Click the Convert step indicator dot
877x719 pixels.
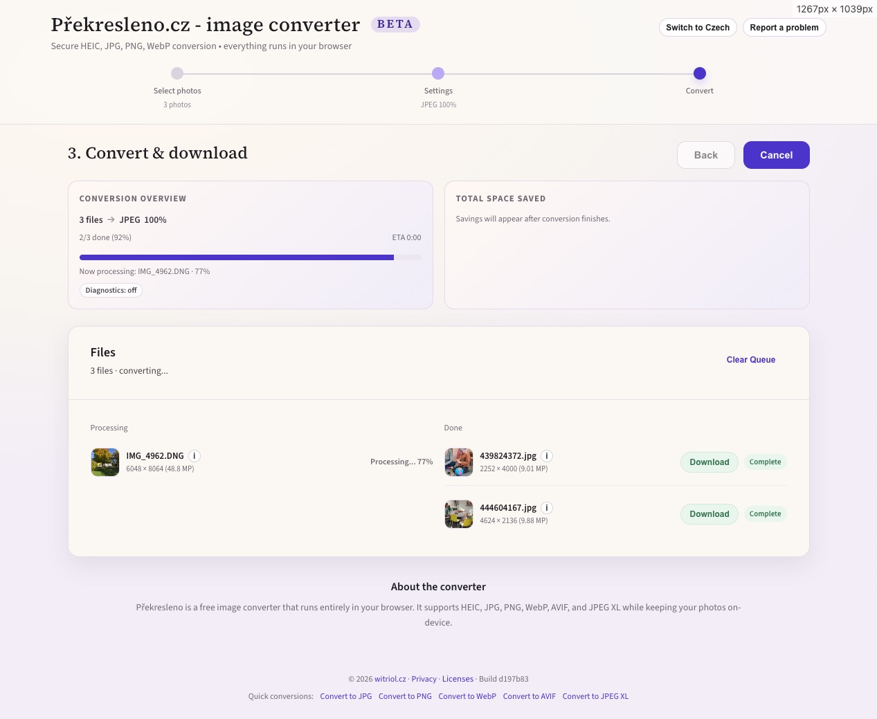coord(699,73)
